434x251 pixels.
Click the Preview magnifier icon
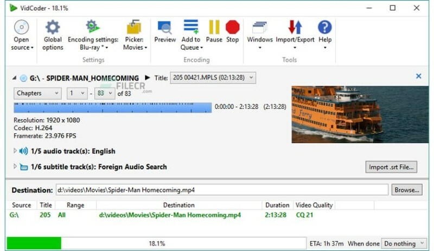pyautogui.click(x=165, y=28)
